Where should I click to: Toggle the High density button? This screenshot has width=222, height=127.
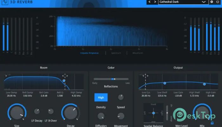(101, 97)
